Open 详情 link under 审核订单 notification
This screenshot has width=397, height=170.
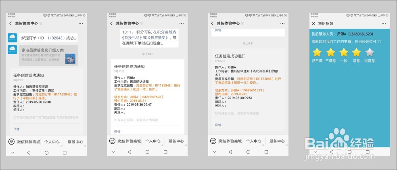click(17, 129)
